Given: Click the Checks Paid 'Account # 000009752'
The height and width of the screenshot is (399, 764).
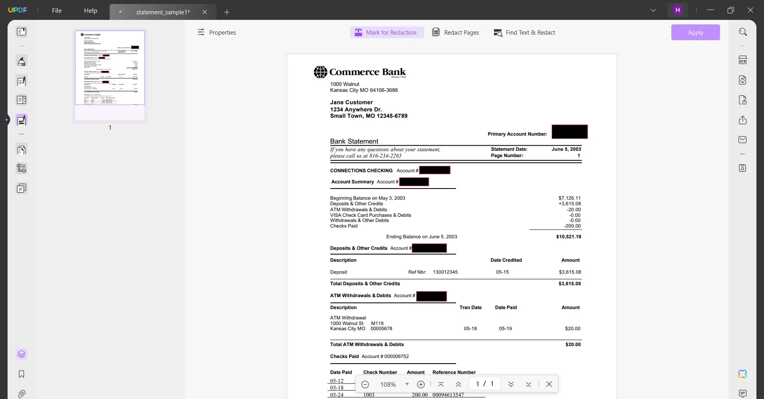Looking at the screenshot, I should (385, 356).
